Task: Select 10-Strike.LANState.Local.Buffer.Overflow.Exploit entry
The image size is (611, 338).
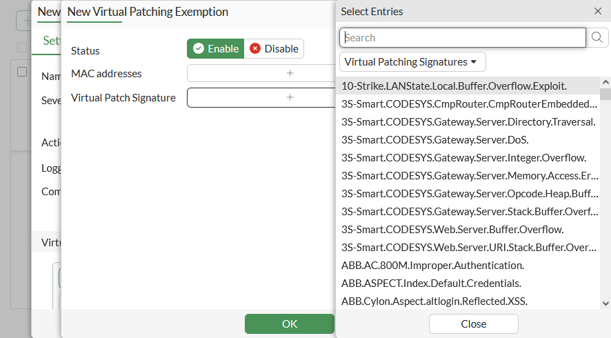Action: (x=454, y=86)
